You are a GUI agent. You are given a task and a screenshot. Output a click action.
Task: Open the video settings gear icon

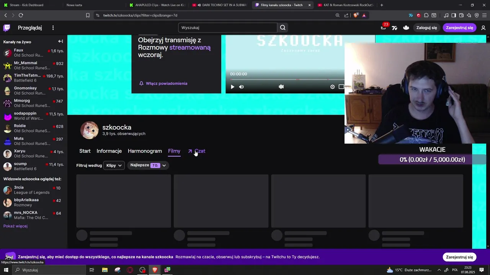tap(332, 87)
